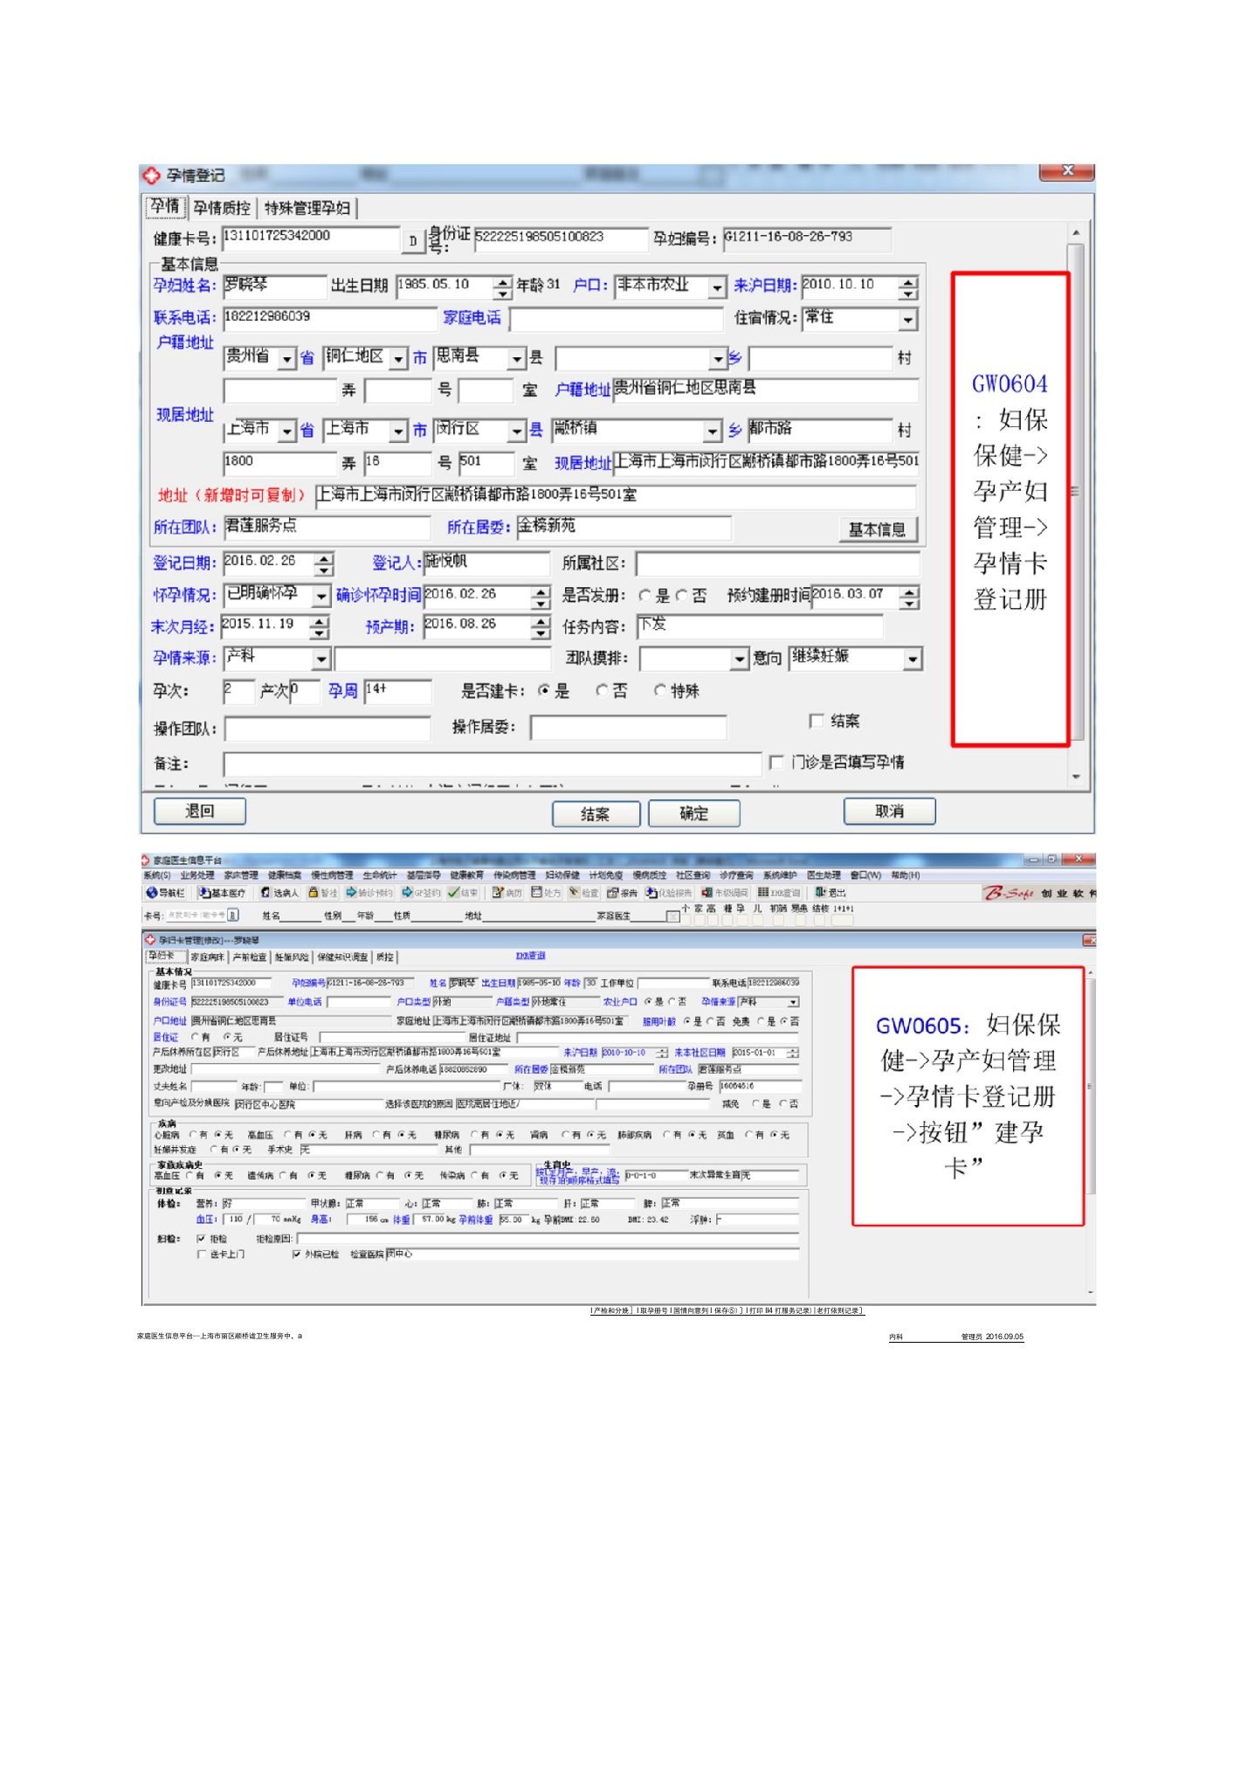Click the 结案 button at bottom
Screen dimensions: 1234x1783
pyautogui.click(x=596, y=814)
